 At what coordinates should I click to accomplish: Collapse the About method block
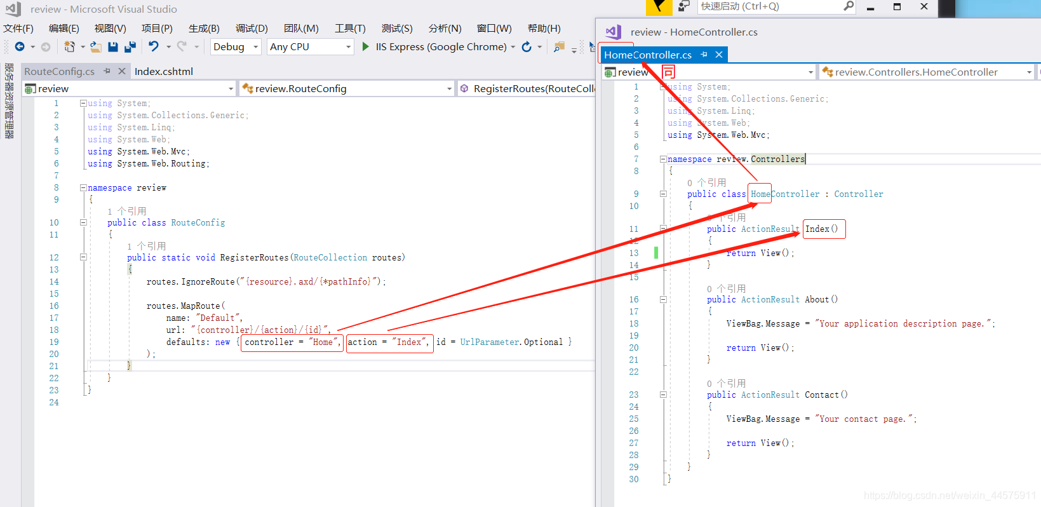(x=663, y=299)
